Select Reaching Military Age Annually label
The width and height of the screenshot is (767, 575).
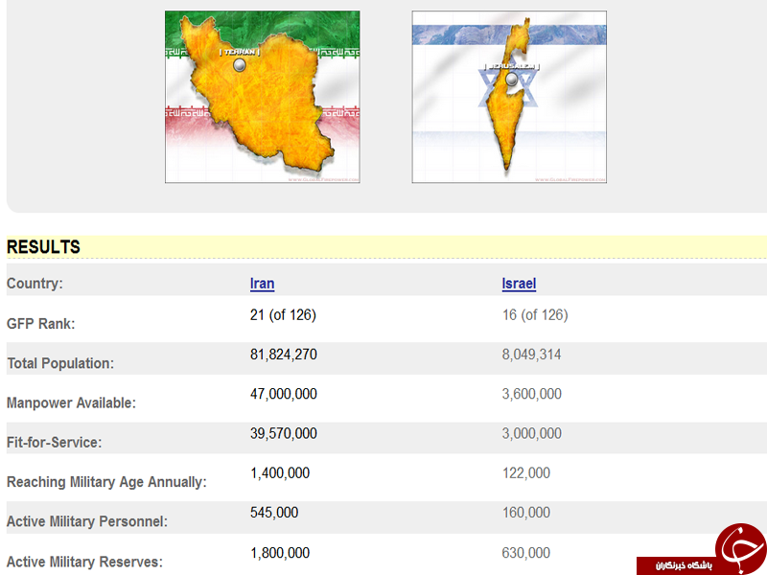[106, 482]
